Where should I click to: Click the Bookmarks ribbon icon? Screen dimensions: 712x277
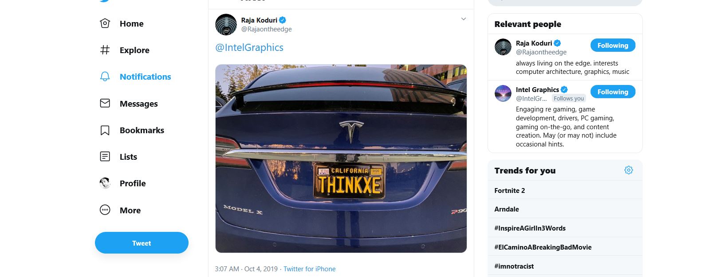[105, 130]
